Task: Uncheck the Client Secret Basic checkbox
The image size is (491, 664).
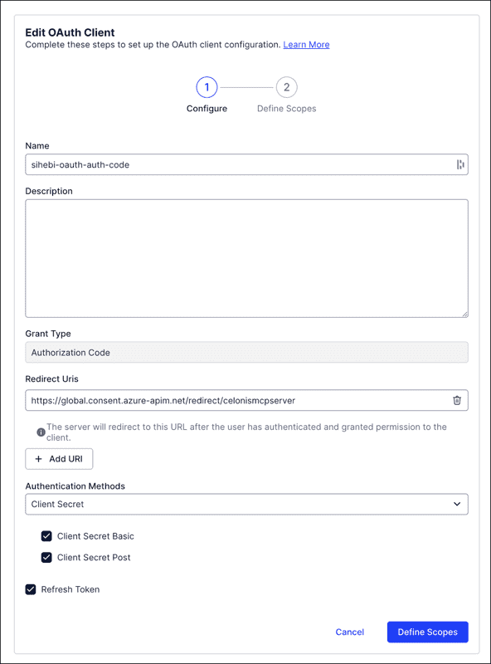Action: click(x=47, y=536)
